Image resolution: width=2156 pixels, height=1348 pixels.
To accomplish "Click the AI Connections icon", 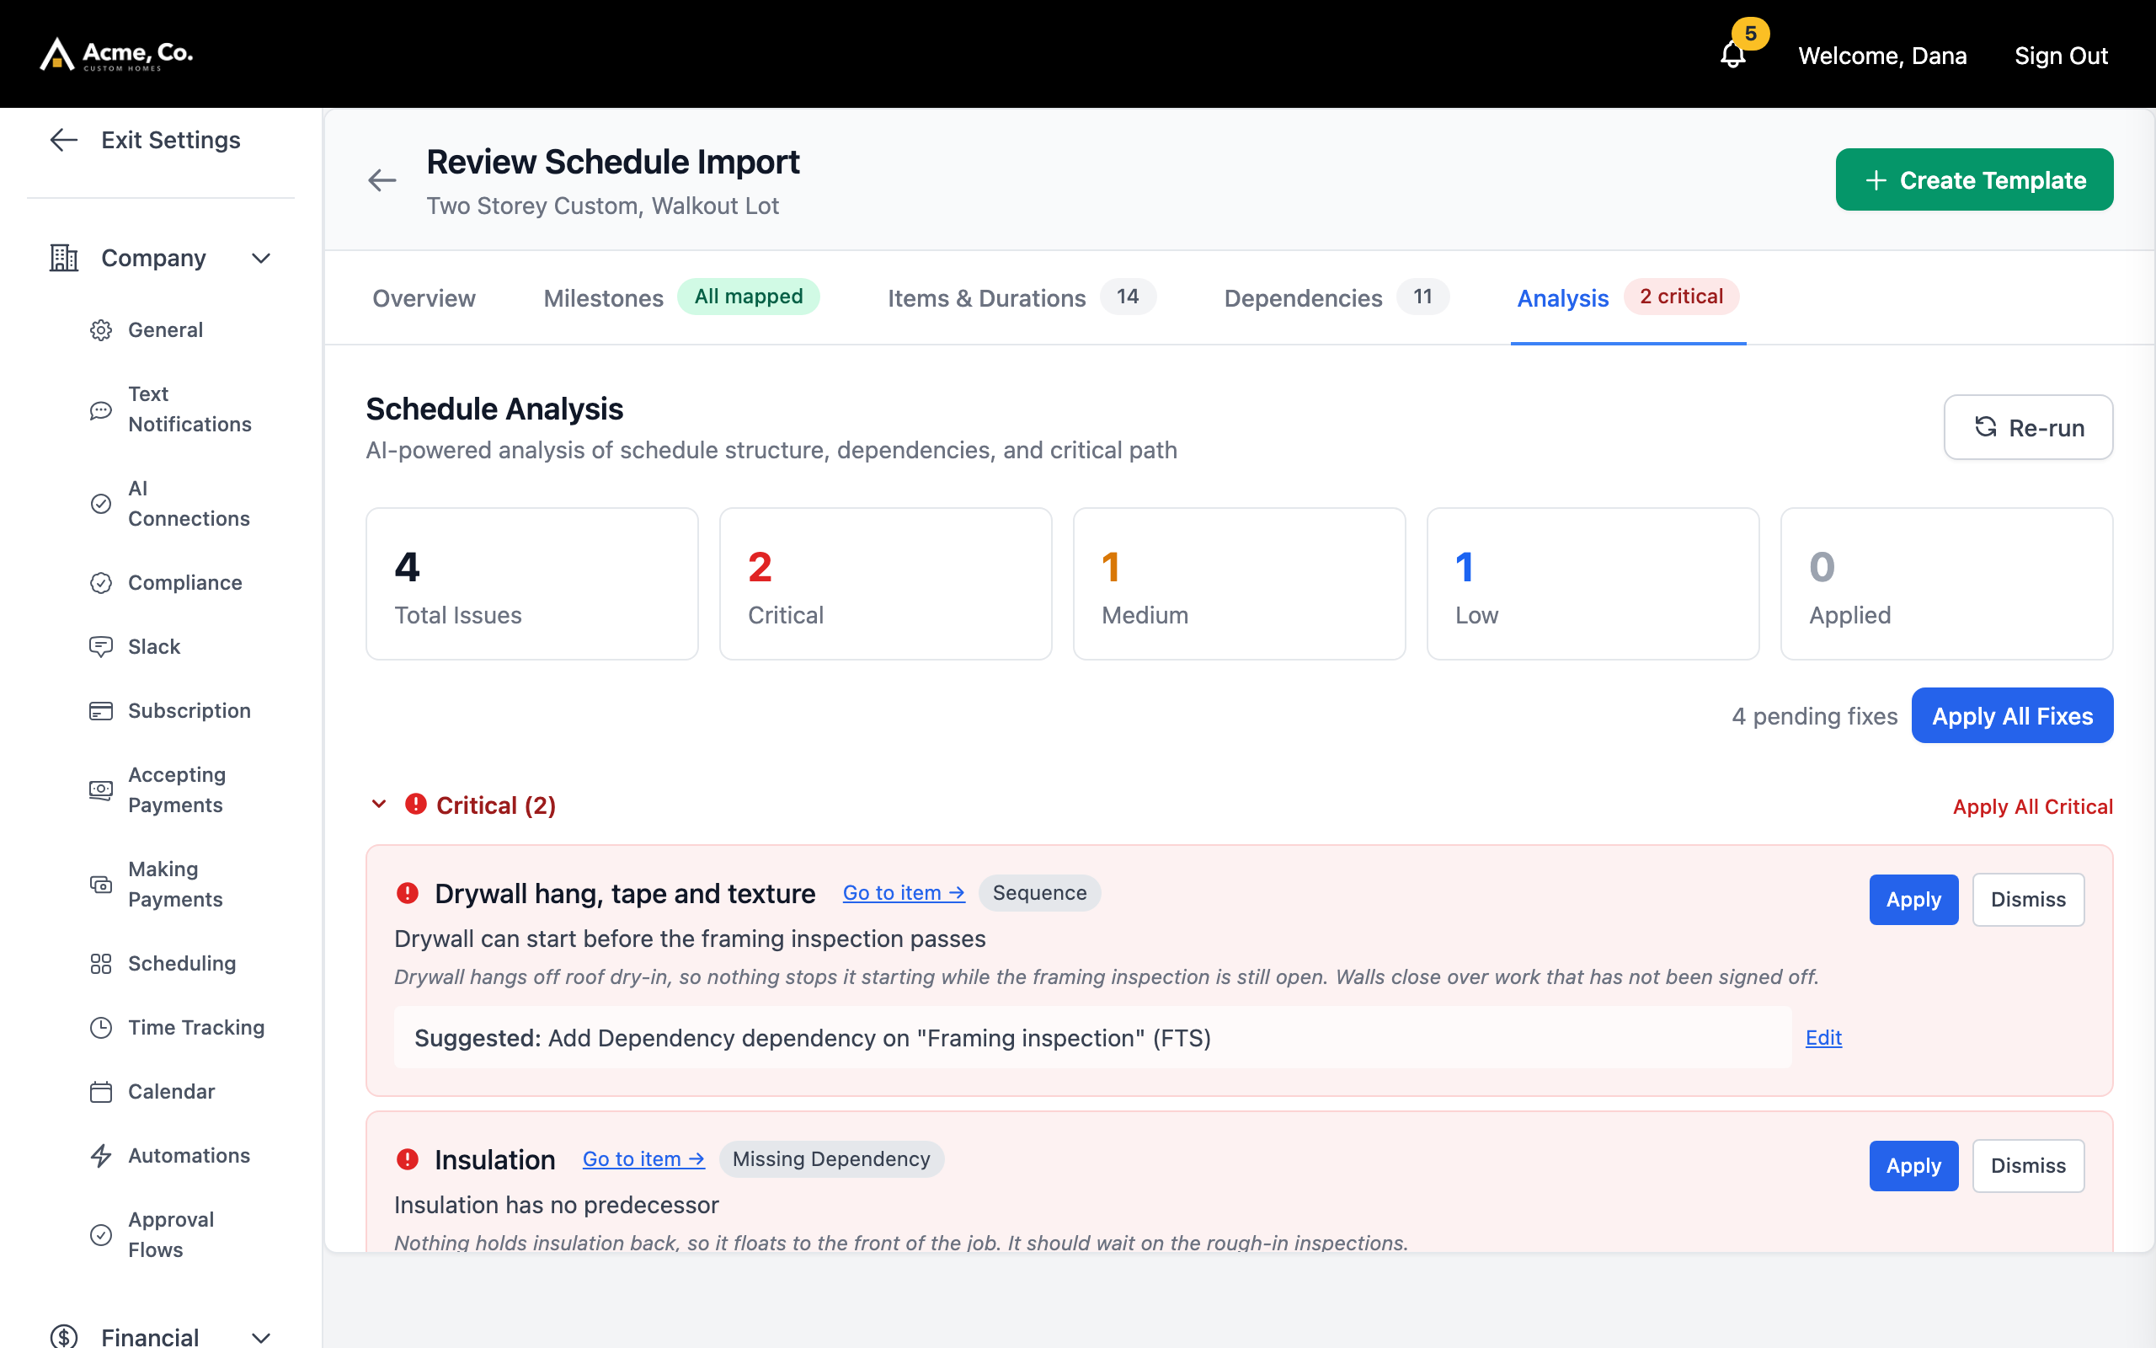I will (101, 504).
